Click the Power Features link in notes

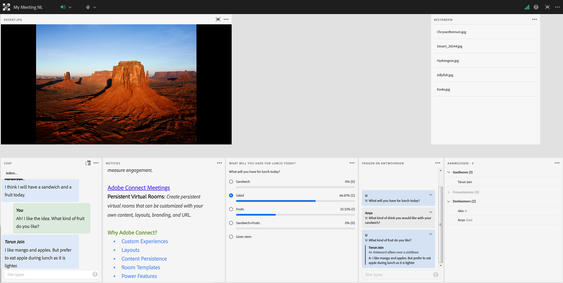[139, 276]
